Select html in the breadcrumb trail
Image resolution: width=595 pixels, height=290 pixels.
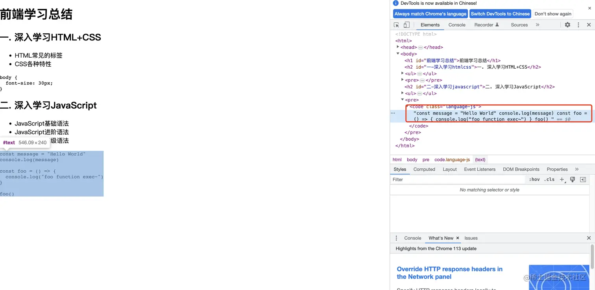click(x=397, y=159)
